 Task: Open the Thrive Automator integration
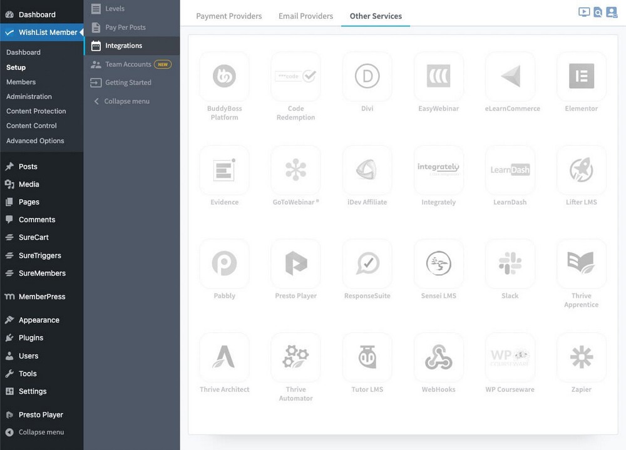[295, 357]
